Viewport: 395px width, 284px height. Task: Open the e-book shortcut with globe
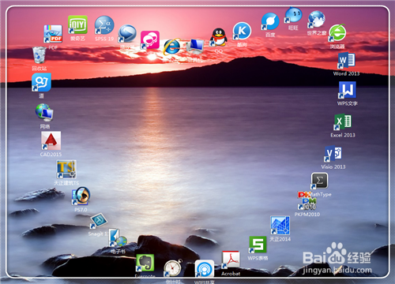point(118,237)
